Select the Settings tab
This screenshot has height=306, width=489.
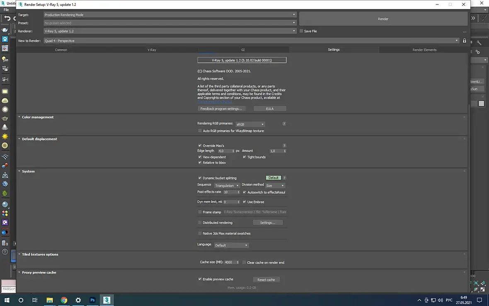coord(334,50)
